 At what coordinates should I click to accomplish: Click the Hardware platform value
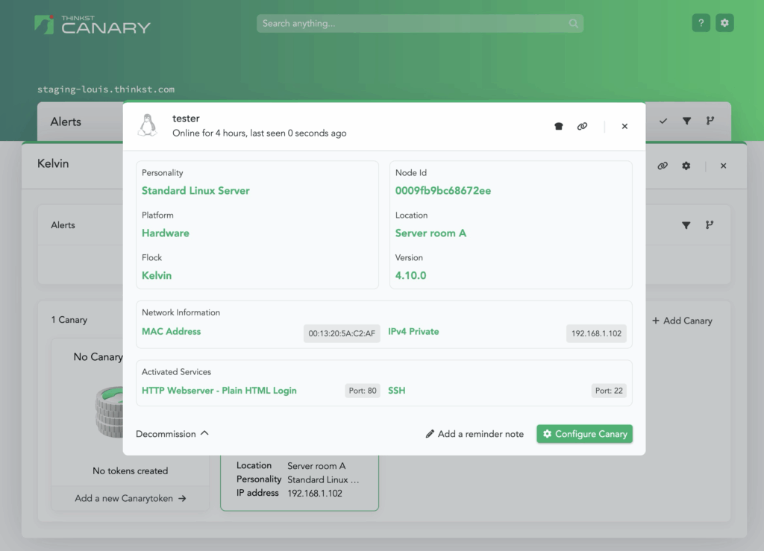tap(165, 233)
